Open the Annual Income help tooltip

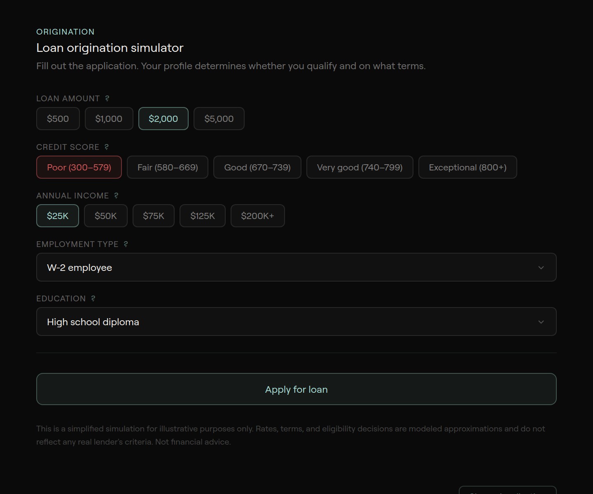pyautogui.click(x=116, y=196)
